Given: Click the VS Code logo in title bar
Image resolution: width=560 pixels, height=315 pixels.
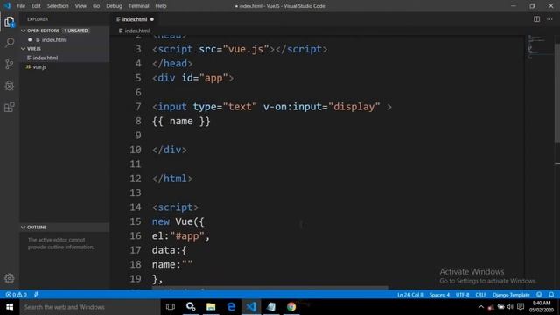Looking at the screenshot, I should click(7, 6).
